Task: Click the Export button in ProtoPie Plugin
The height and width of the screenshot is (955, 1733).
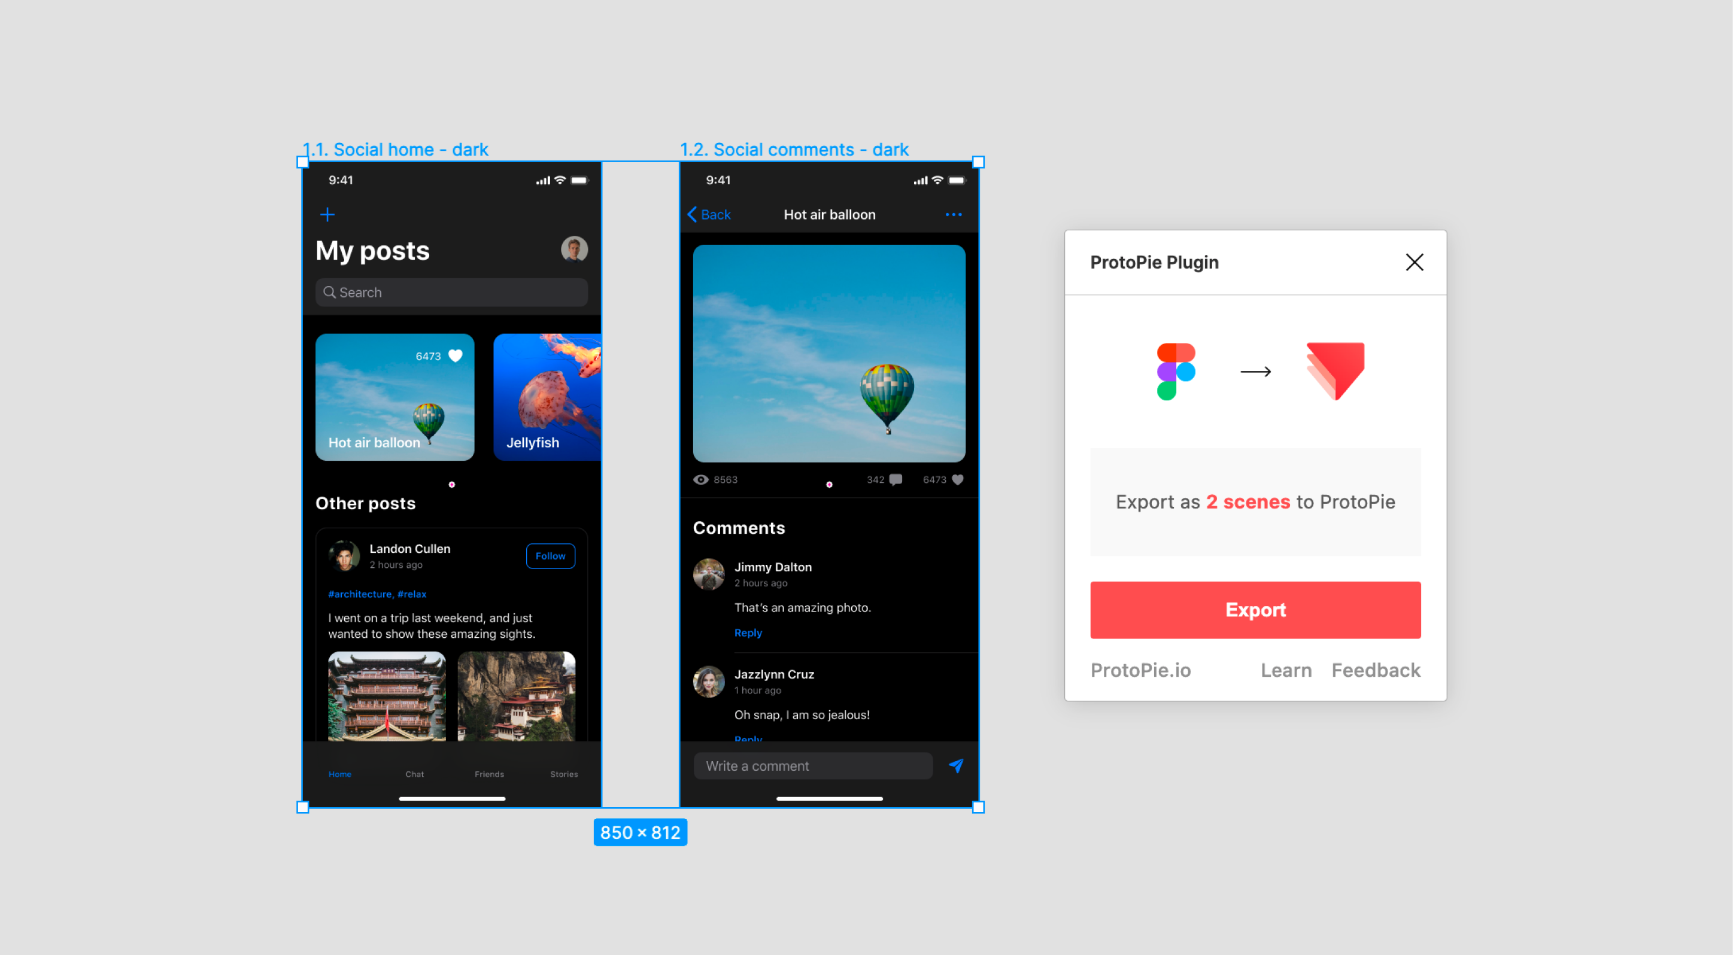Action: pos(1254,609)
